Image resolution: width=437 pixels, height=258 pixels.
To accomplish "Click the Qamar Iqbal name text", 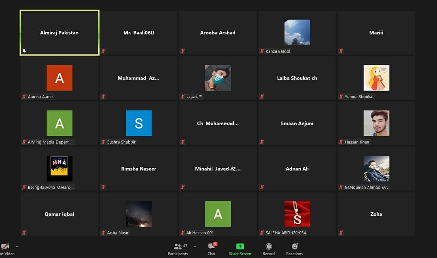I will pyautogui.click(x=59, y=214).
